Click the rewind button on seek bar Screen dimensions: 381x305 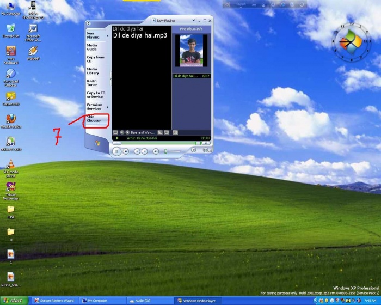117,143
